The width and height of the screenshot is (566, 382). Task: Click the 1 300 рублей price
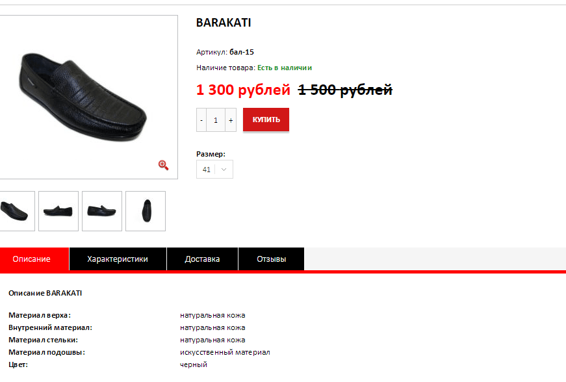(x=243, y=90)
